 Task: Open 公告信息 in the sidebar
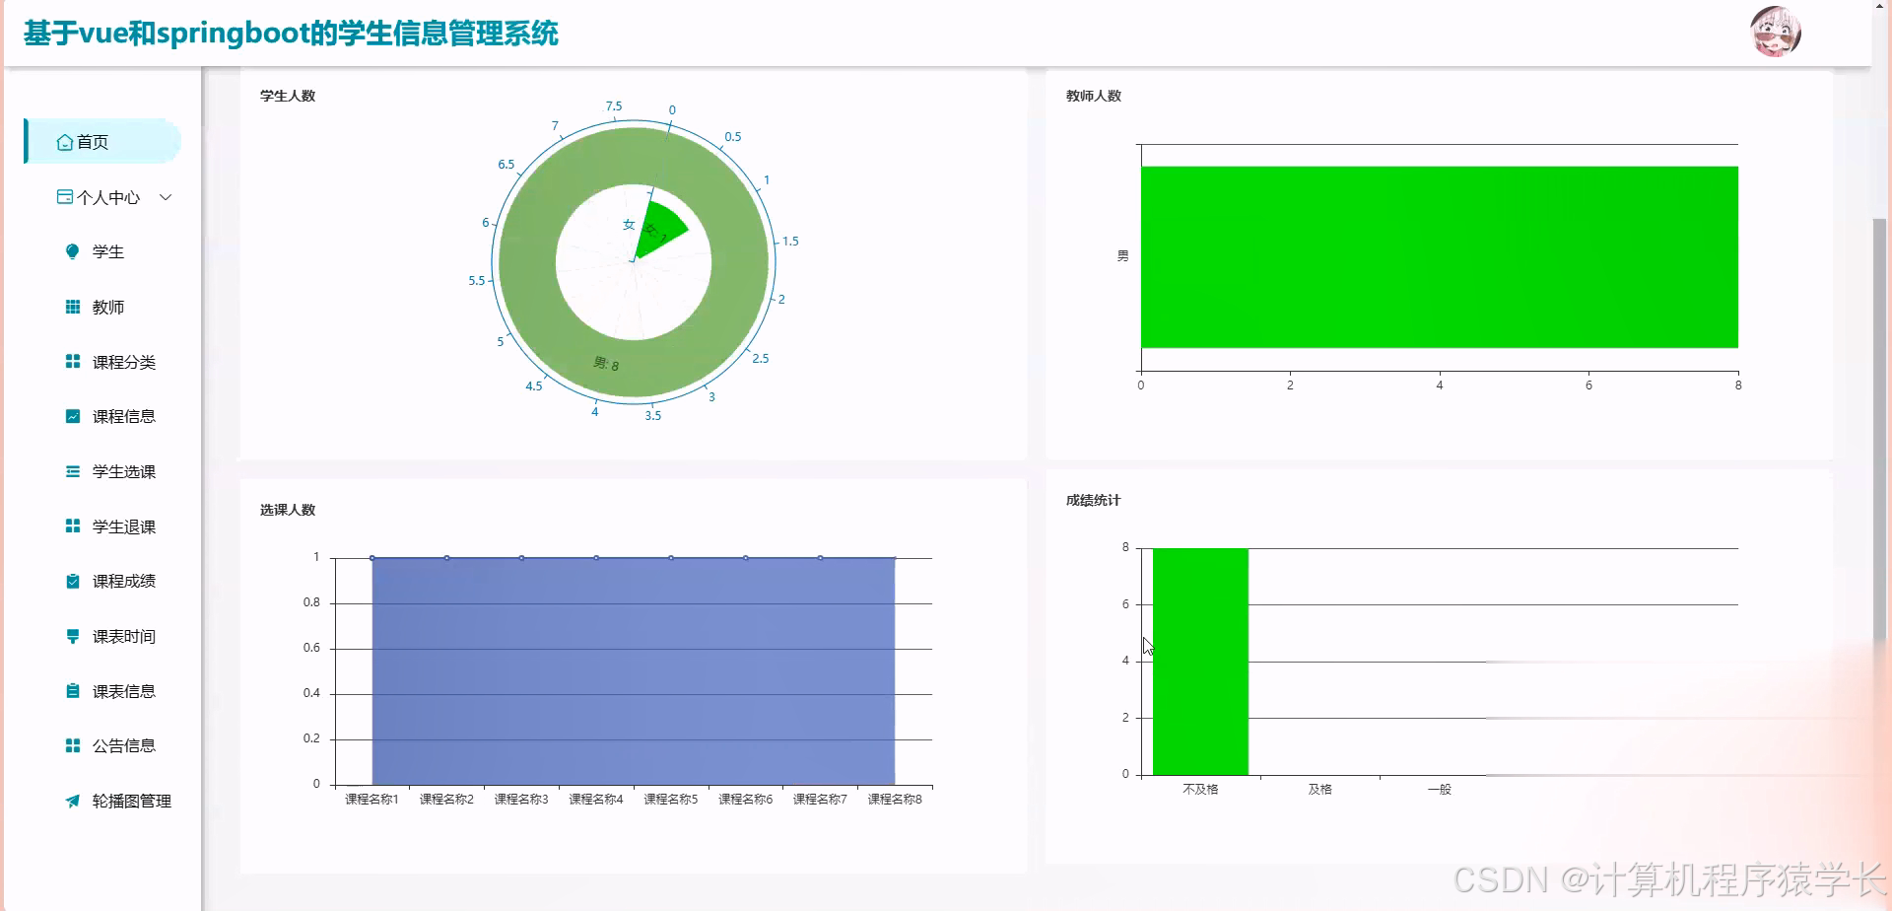(102, 745)
